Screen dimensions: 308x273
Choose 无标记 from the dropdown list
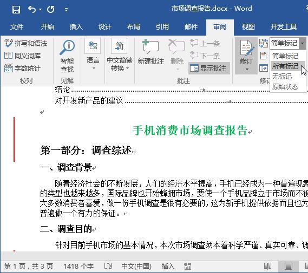pyautogui.click(x=287, y=77)
